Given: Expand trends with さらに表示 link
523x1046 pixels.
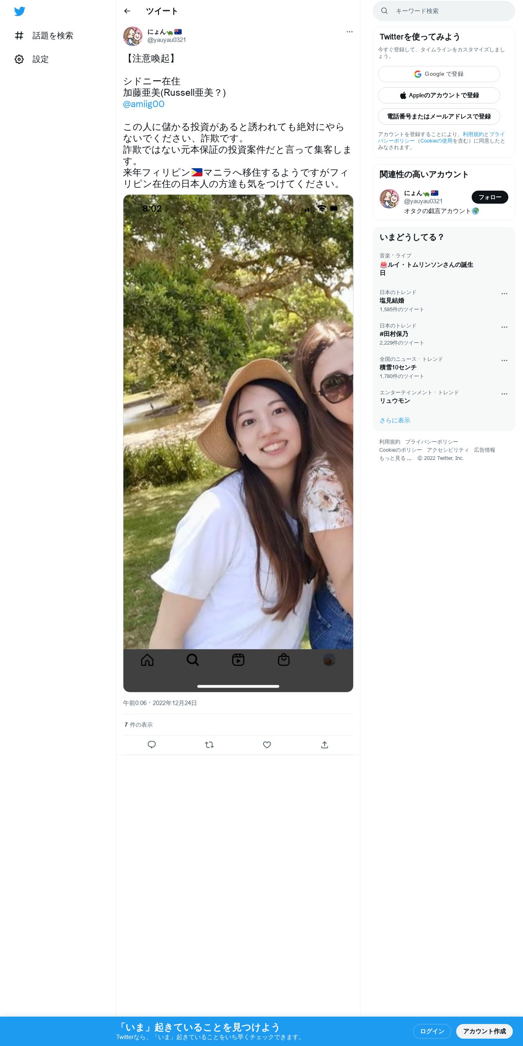Looking at the screenshot, I should 395,420.
